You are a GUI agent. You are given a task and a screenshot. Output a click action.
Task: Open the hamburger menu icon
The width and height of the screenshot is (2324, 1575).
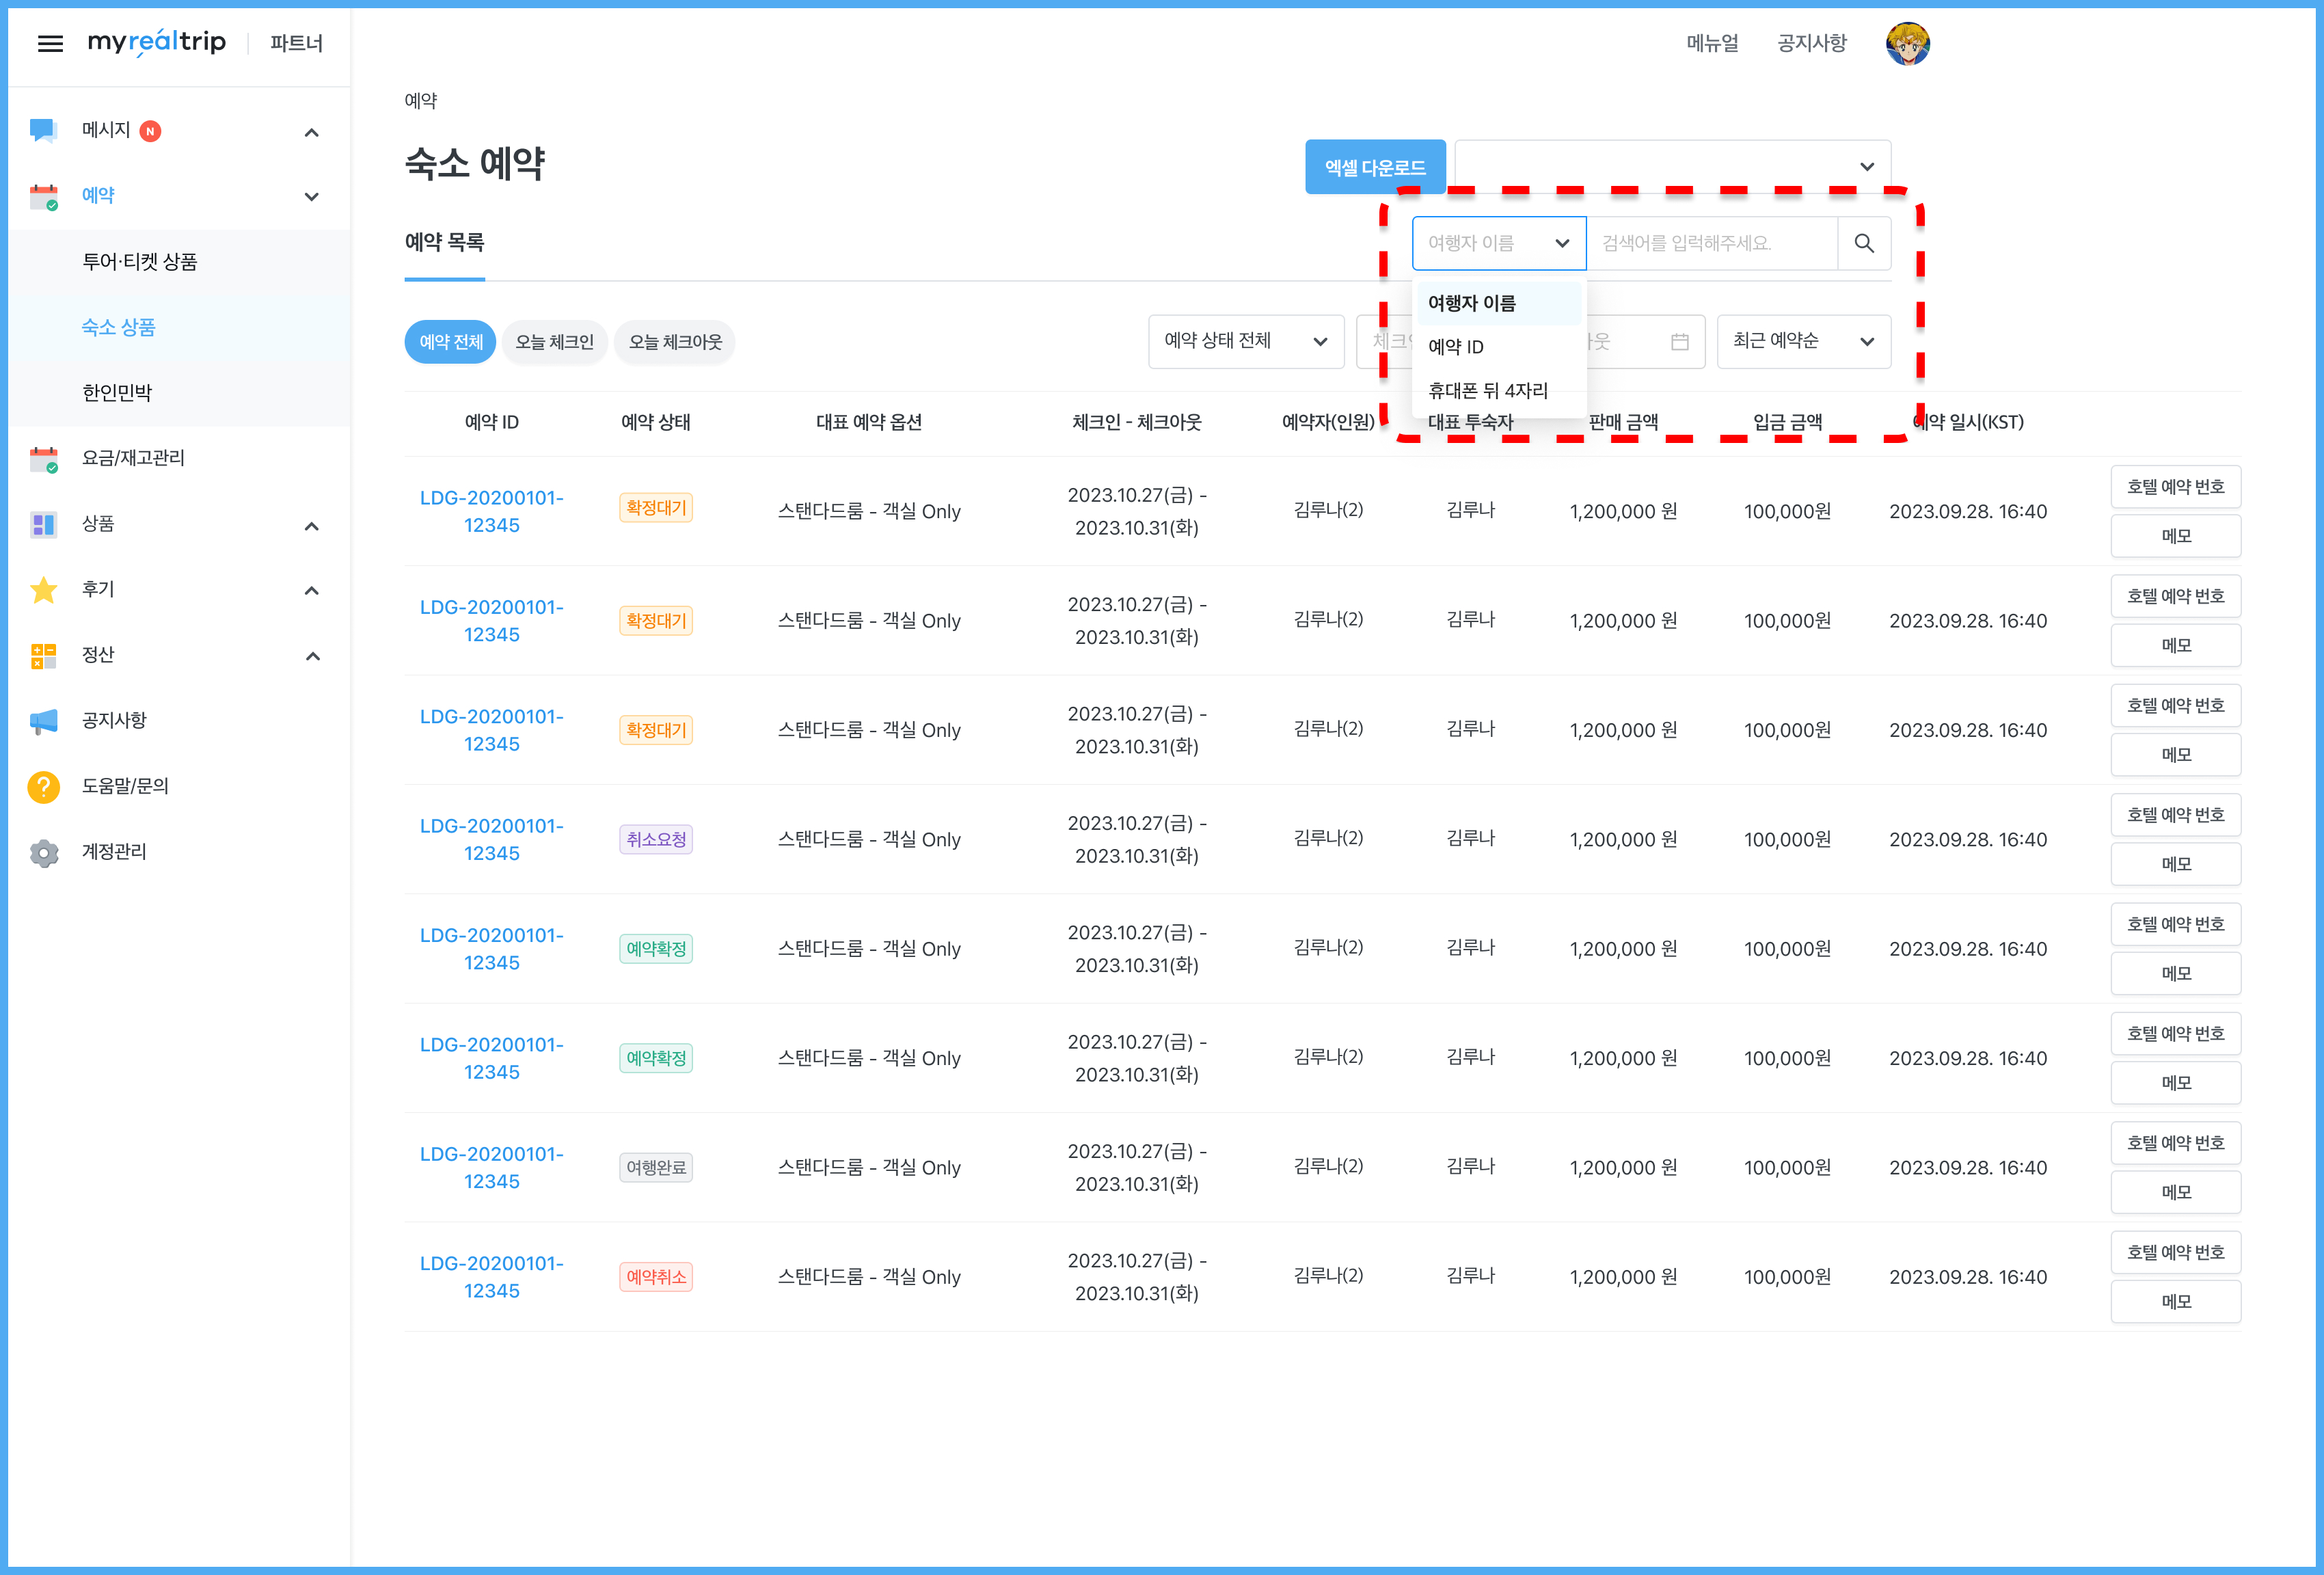click(50, 43)
